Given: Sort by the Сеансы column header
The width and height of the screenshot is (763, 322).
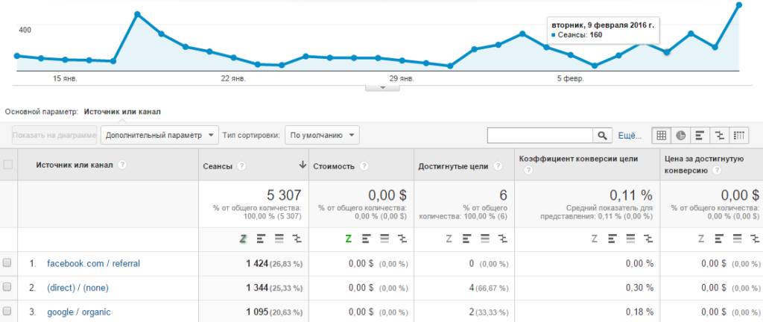Looking at the screenshot, I should click(x=218, y=166).
